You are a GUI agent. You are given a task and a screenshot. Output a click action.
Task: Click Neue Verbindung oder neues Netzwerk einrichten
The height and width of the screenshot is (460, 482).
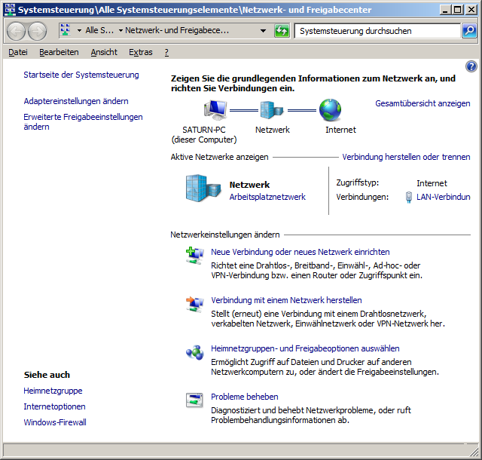click(x=300, y=252)
